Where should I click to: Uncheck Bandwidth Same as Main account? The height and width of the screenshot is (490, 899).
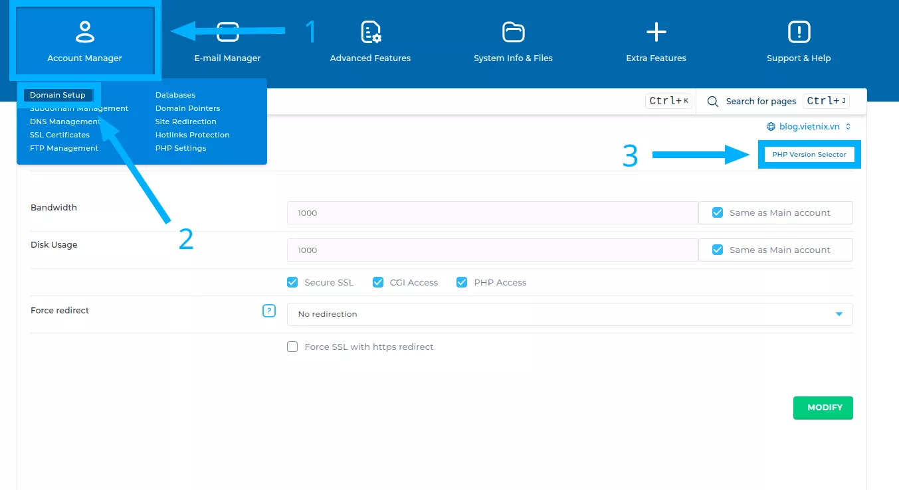pos(718,213)
